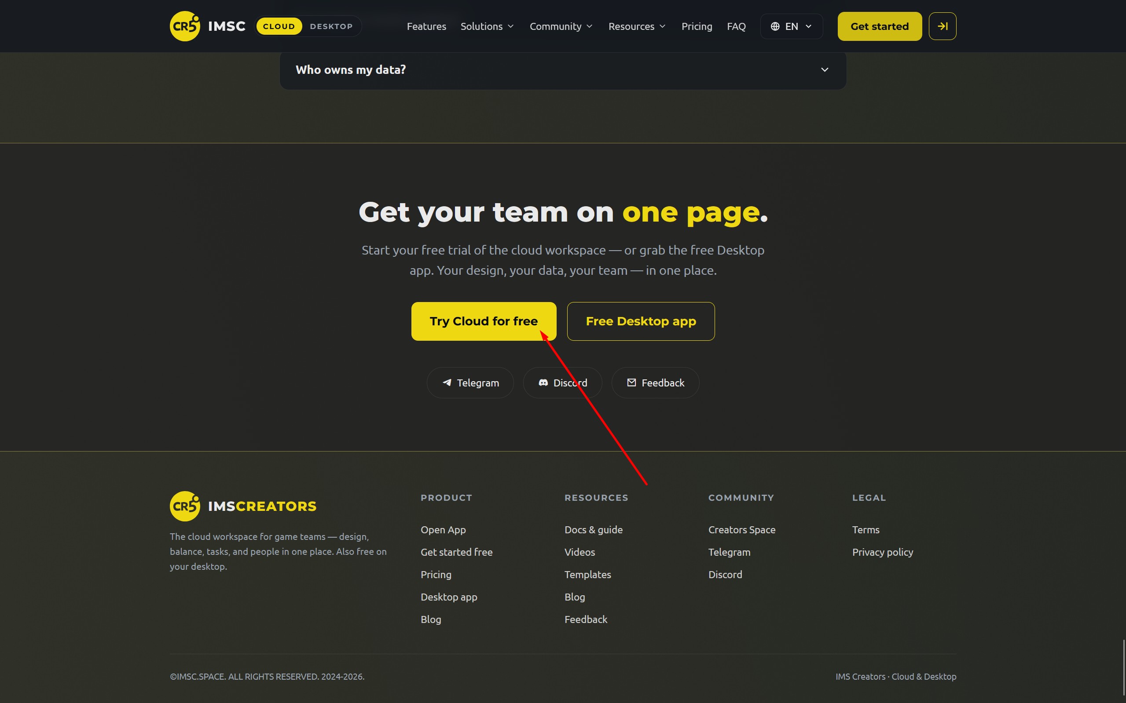Click the CR5 logo in the footer
This screenshot has height=703, width=1126.
point(185,506)
